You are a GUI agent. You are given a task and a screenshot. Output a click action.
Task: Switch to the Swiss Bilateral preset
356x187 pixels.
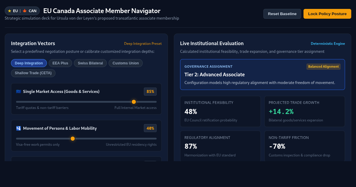pyautogui.click(x=90, y=63)
